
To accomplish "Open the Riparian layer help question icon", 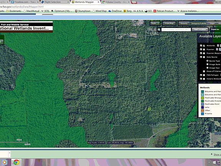I will click(x=217, y=49).
